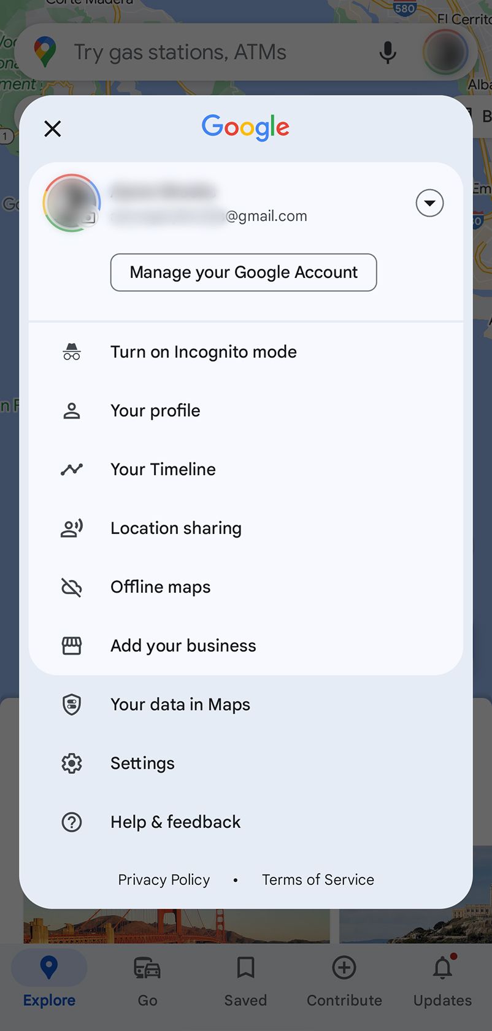This screenshot has height=1031, width=492.
Task: Tap the microphone in the search bar
Action: [x=388, y=52]
